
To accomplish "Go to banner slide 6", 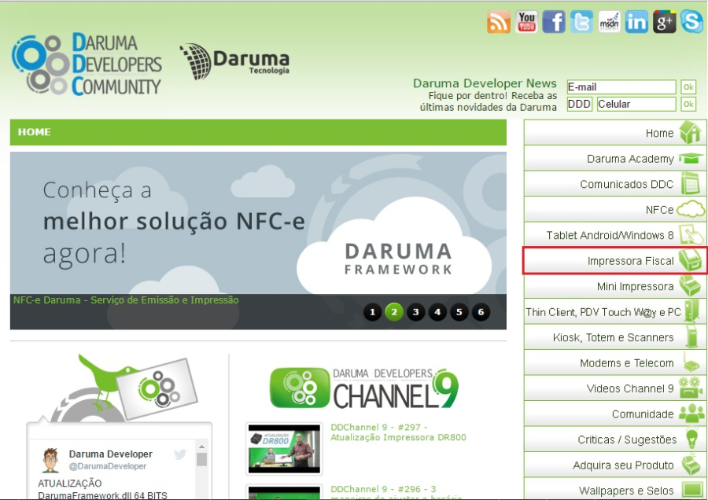I will coord(481,312).
